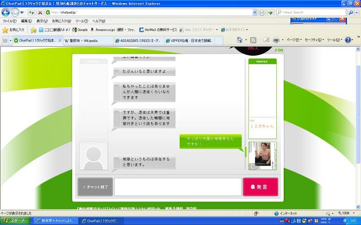Click the チャット終了 end chat button
This screenshot has width=361, height=225.
coord(95,187)
